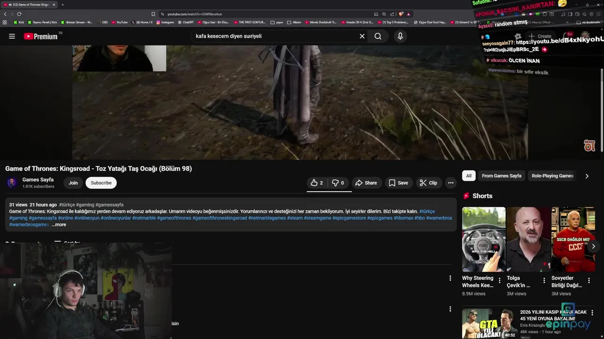Close the Game of Thrones browser tab
Screen dimensions: 604x339
point(54,5)
